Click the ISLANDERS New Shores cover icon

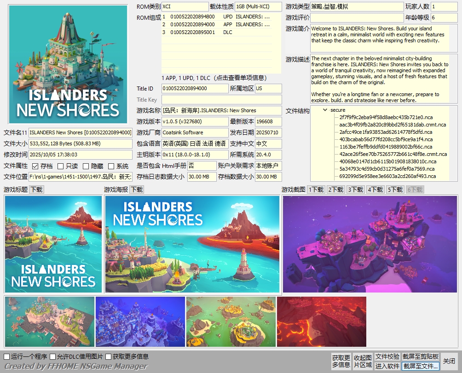pos(68,64)
